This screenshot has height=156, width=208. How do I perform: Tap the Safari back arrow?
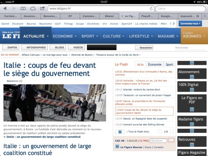(5, 8)
